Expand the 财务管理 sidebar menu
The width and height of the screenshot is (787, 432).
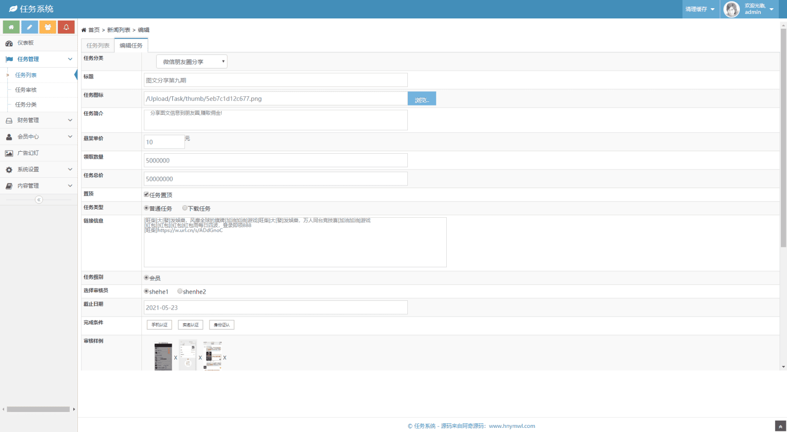click(38, 120)
